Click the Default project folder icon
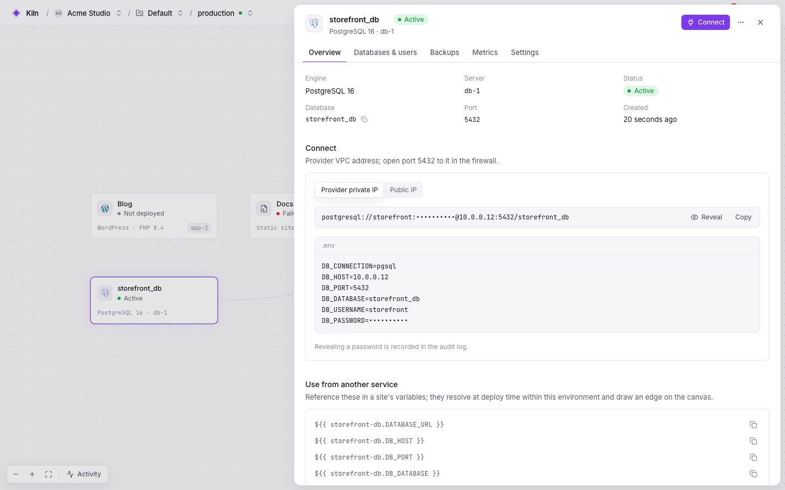Screen dimensions: 785x490 (140, 13)
